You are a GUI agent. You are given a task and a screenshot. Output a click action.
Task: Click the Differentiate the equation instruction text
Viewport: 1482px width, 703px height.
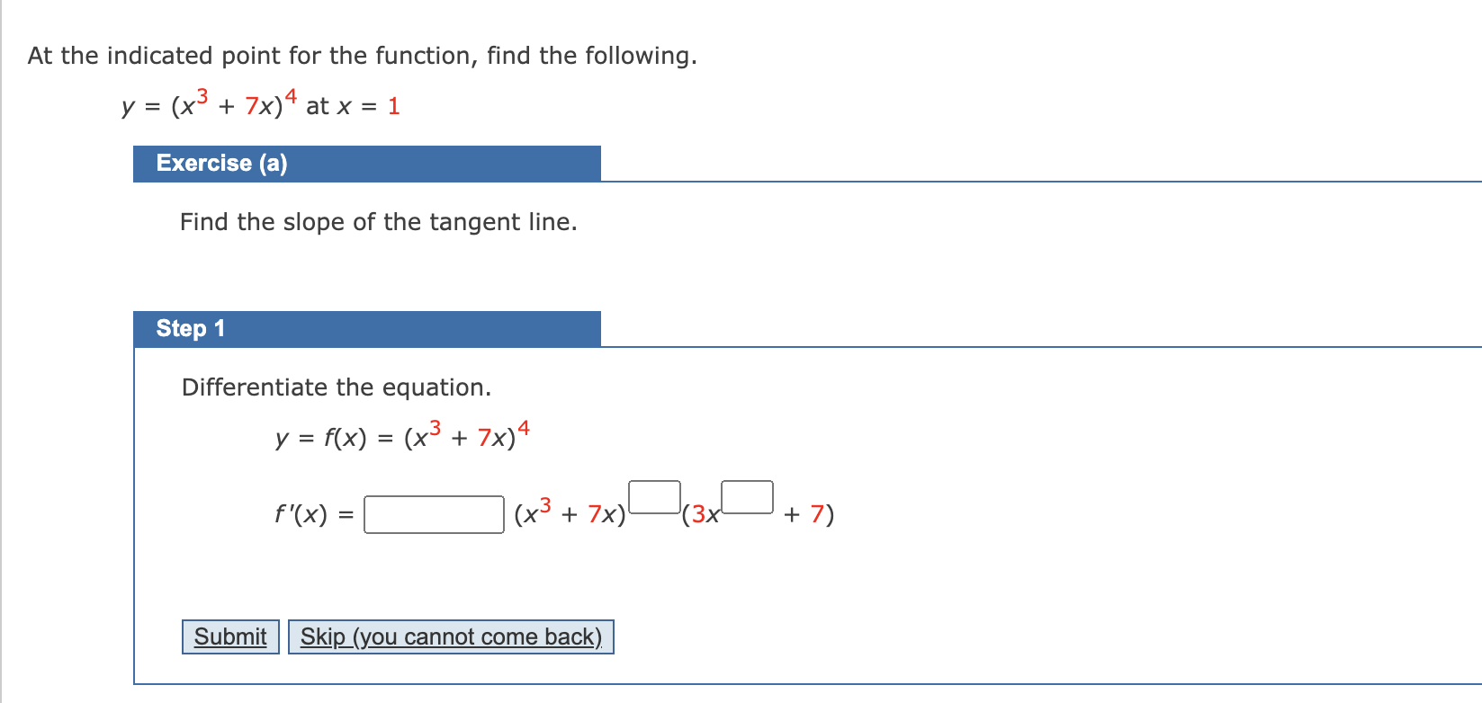[336, 387]
